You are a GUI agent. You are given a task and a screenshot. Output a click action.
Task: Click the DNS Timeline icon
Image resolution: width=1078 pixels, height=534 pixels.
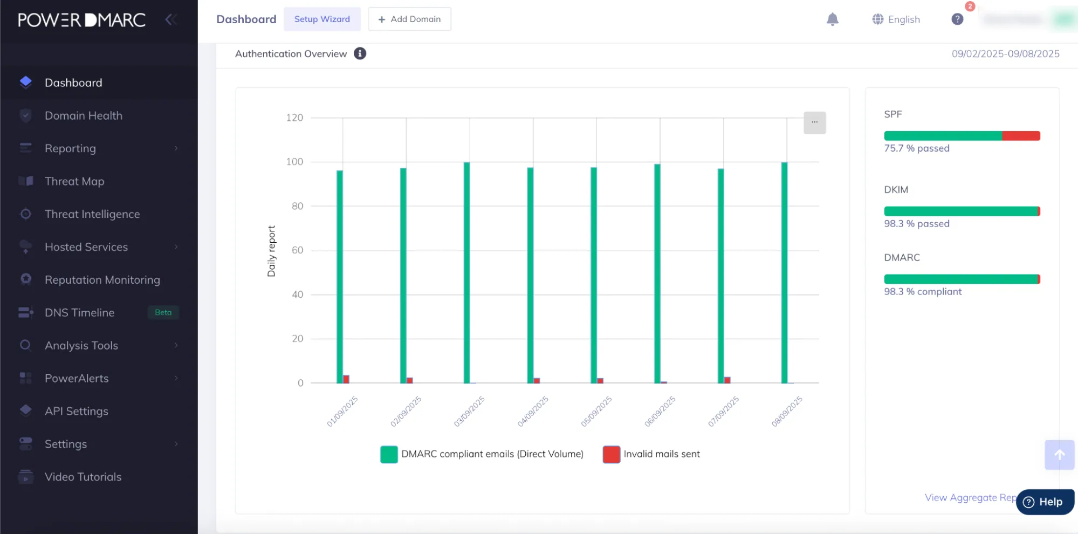click(x=26, y=312)
